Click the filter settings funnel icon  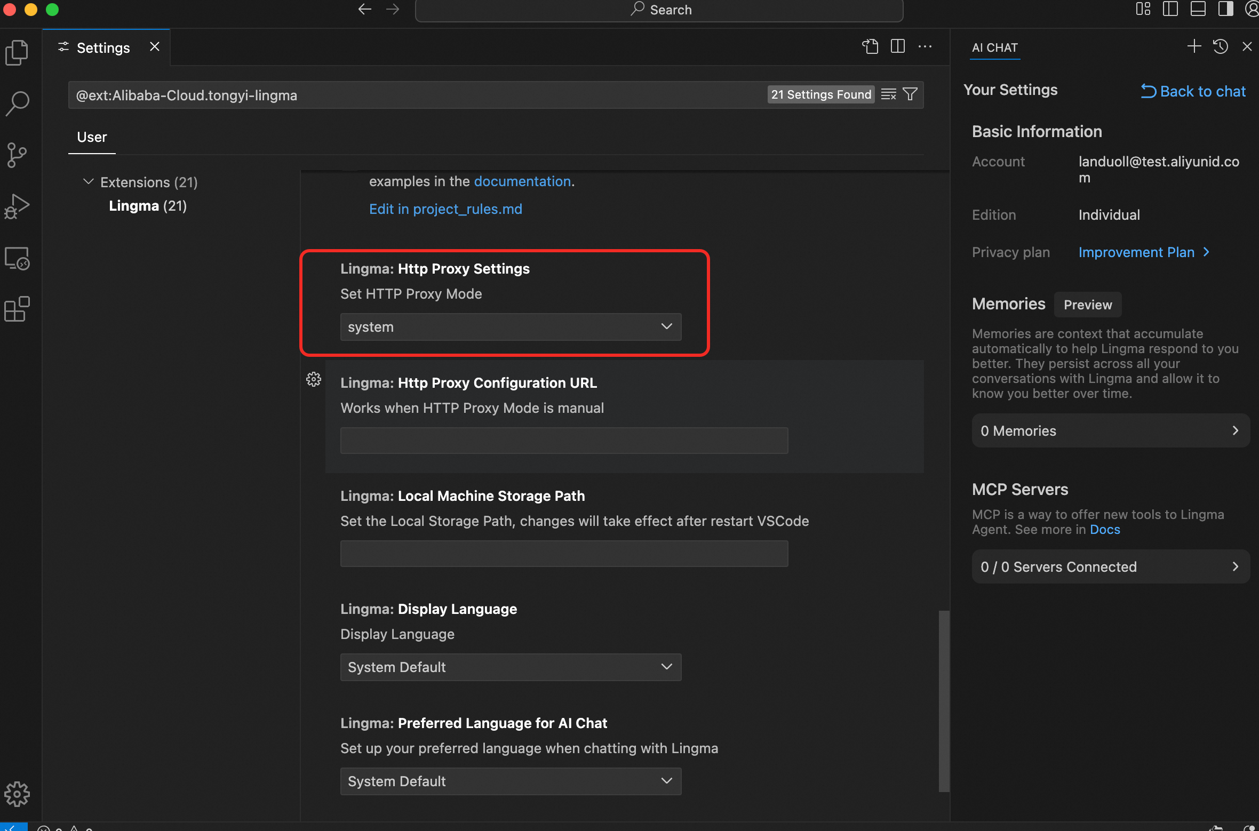(910, 94)
